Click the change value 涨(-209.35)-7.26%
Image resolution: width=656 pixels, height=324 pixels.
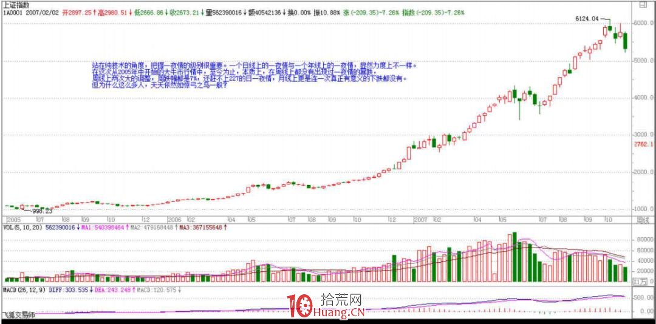372,13
